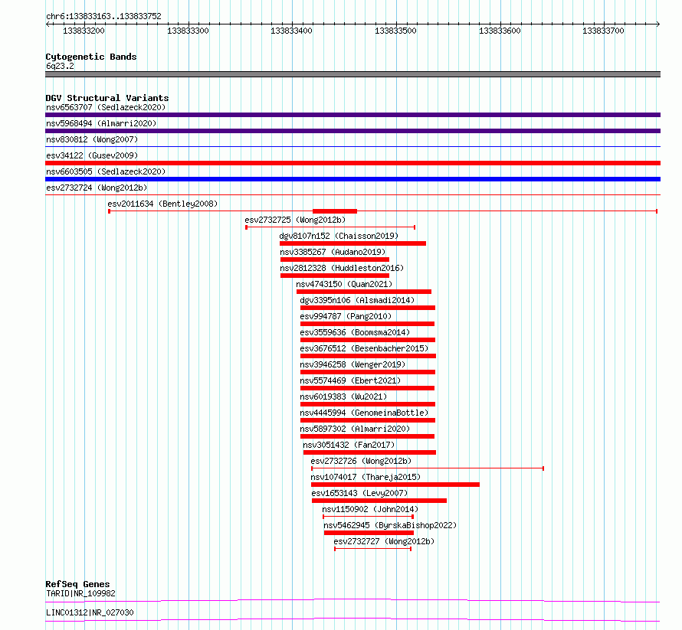The image size is (682, 630).
Task: Click ruler tick label 133833500
Action: [x=396, y=31]
